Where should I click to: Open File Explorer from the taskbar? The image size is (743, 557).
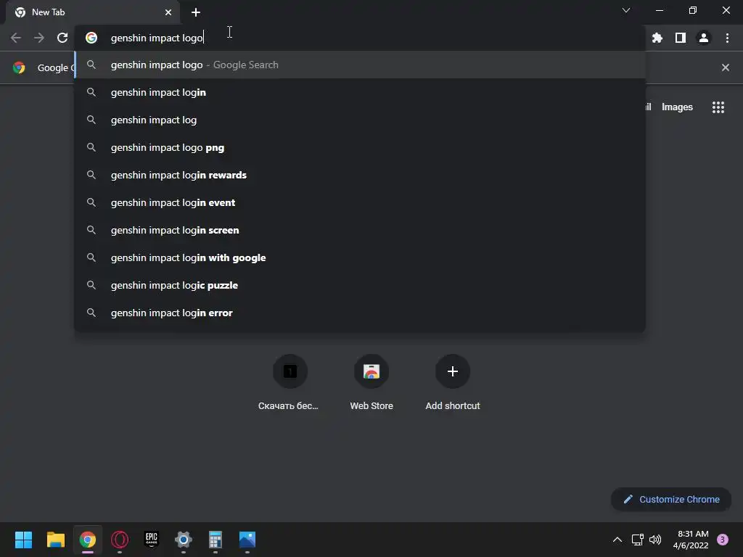(x=55, y=540)
